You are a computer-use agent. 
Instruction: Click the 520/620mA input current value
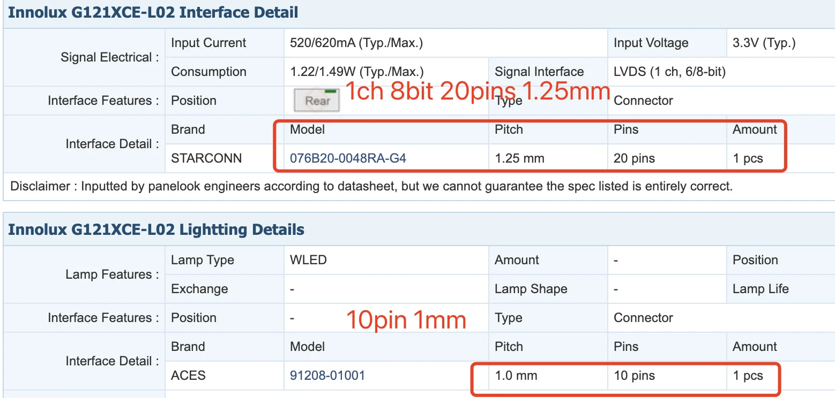click(356, 43)
